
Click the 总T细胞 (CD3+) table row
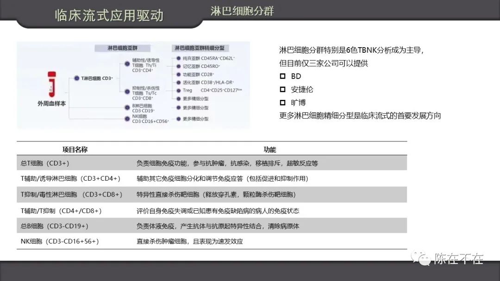(212, 163)
